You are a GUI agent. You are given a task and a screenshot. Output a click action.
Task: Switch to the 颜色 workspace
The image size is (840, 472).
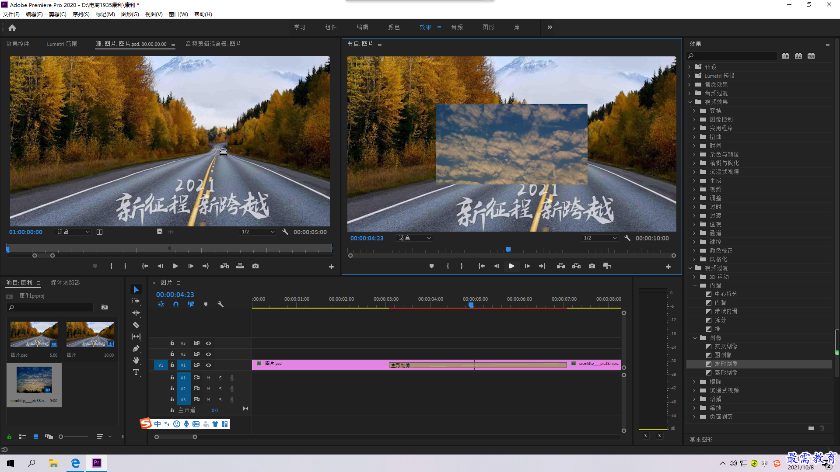394,27
